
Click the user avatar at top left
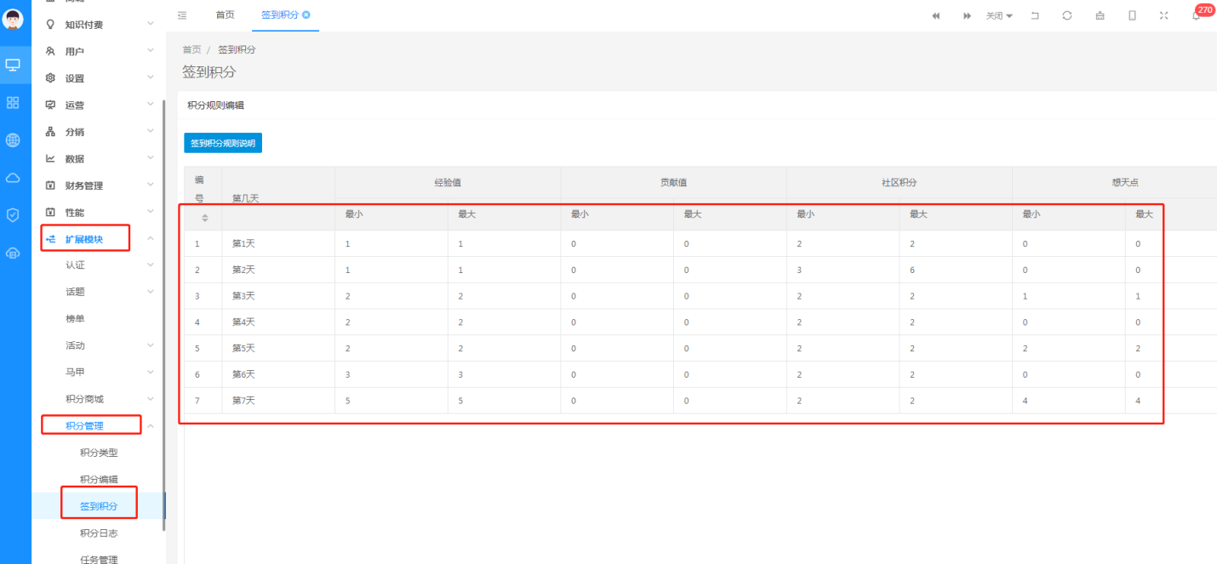pos(13,19)
